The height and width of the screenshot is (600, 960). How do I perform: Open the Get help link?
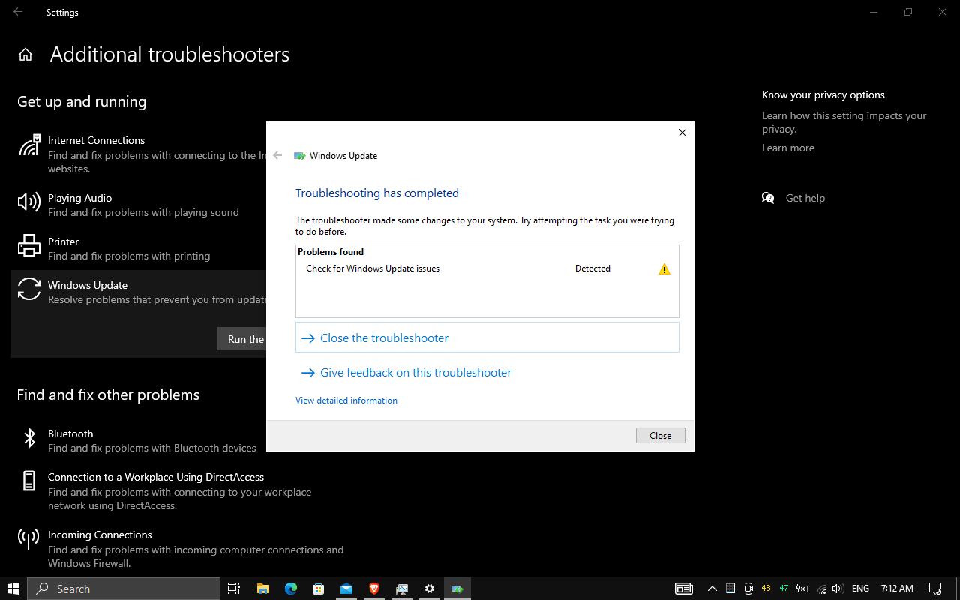[x=805, y=198]
